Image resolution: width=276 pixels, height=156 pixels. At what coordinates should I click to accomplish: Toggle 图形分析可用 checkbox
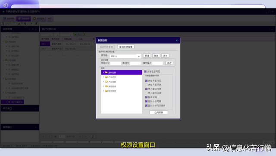(x=146, y=101)
